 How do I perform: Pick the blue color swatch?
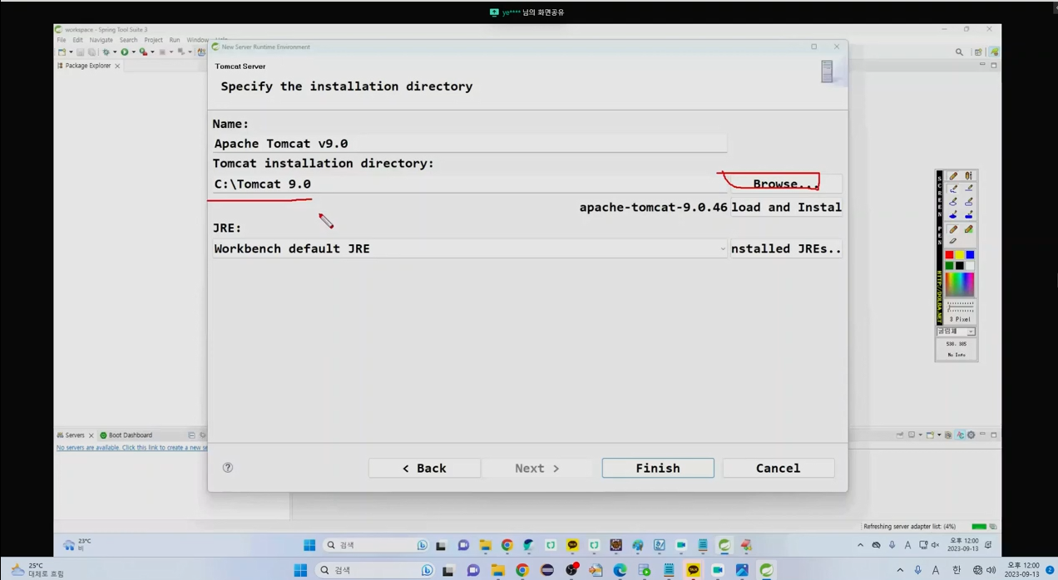(970, 255)
